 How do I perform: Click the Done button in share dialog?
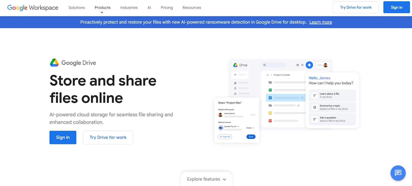click(251, 137)
